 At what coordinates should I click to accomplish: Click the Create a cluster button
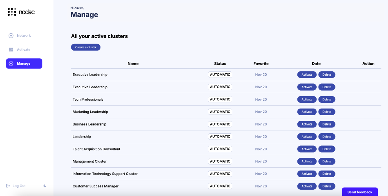click(86, 47)
